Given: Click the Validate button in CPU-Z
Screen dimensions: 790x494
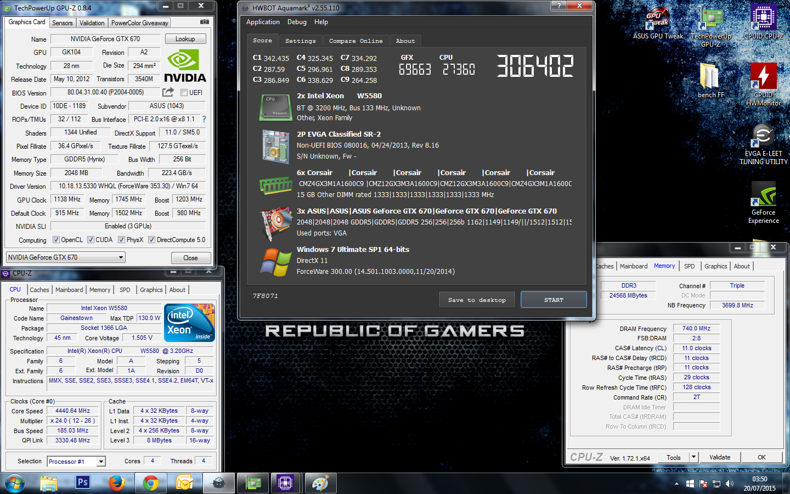Looking at the screenshot, I should (x=720, y=457).
